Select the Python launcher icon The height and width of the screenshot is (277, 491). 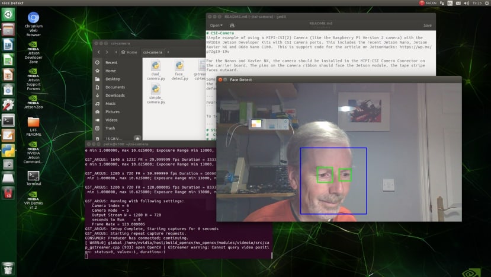coord(8,151)
